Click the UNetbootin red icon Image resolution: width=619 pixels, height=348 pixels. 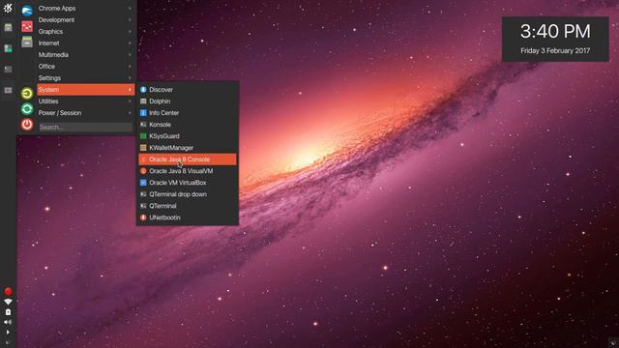point(143,217)
